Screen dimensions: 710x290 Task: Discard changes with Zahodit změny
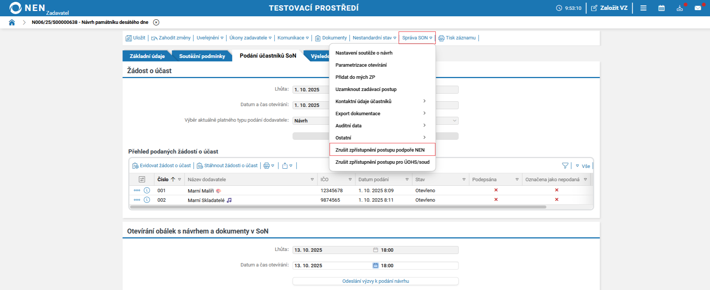pos(171,38)
